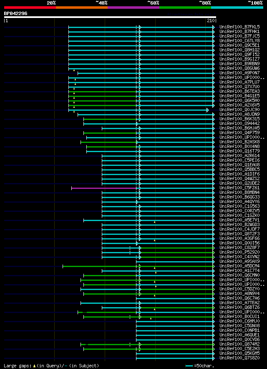The width and height of the screenshot is (267, 369).
Task: Select the UniRef100_A9P0N7 label
Action: (x=239, y=73)
